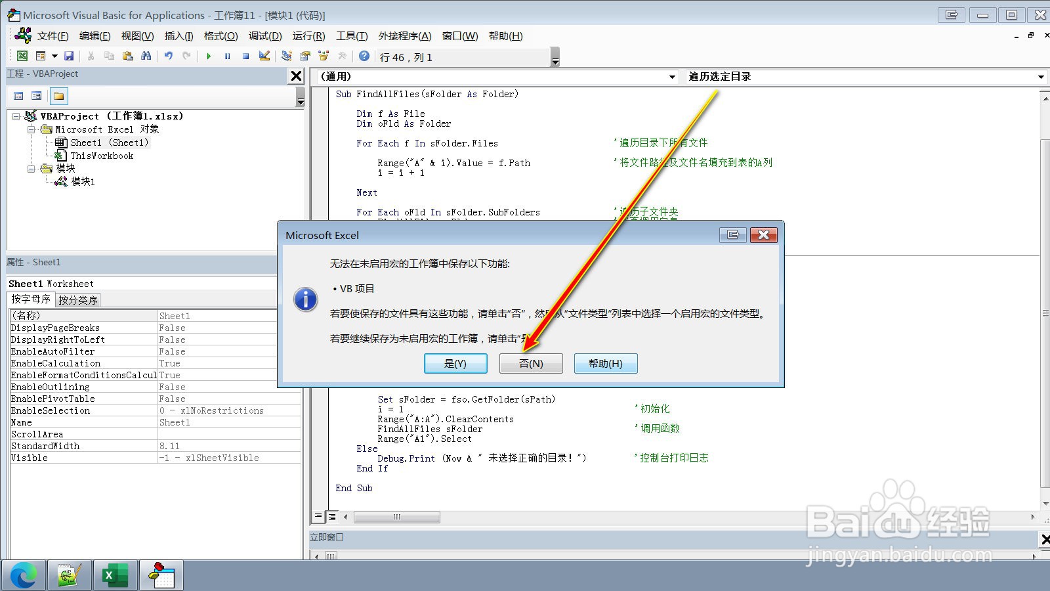Collapse the Microsoft Excel 对象 folder
Viewport: 1050px width, 591px height.
point(31,129)
